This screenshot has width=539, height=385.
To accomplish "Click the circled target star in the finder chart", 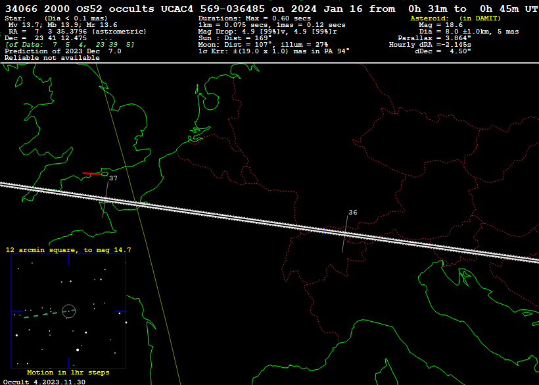I will [x=69, y=311].
